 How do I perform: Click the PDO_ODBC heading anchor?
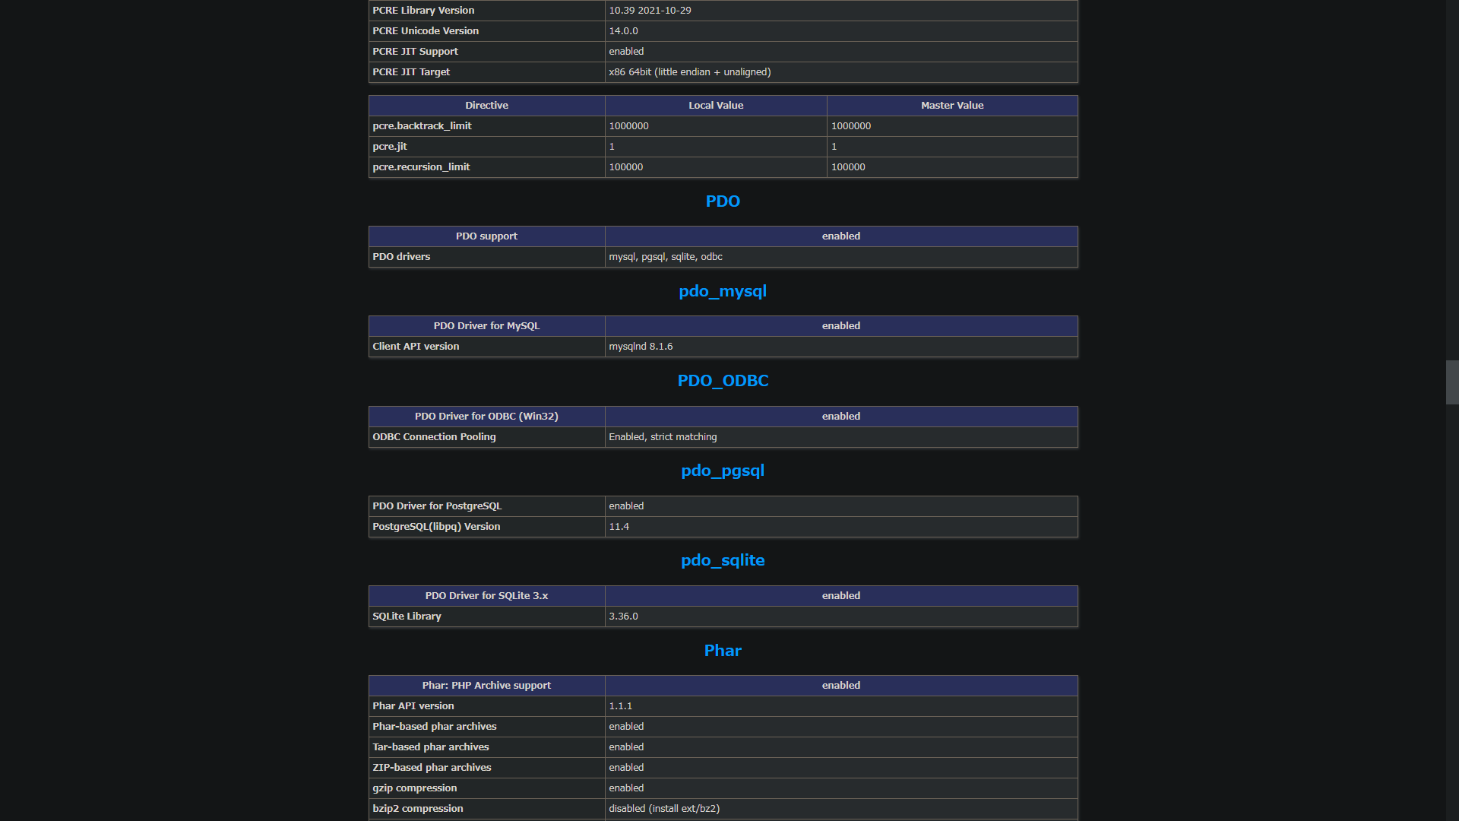pos(722,381)
